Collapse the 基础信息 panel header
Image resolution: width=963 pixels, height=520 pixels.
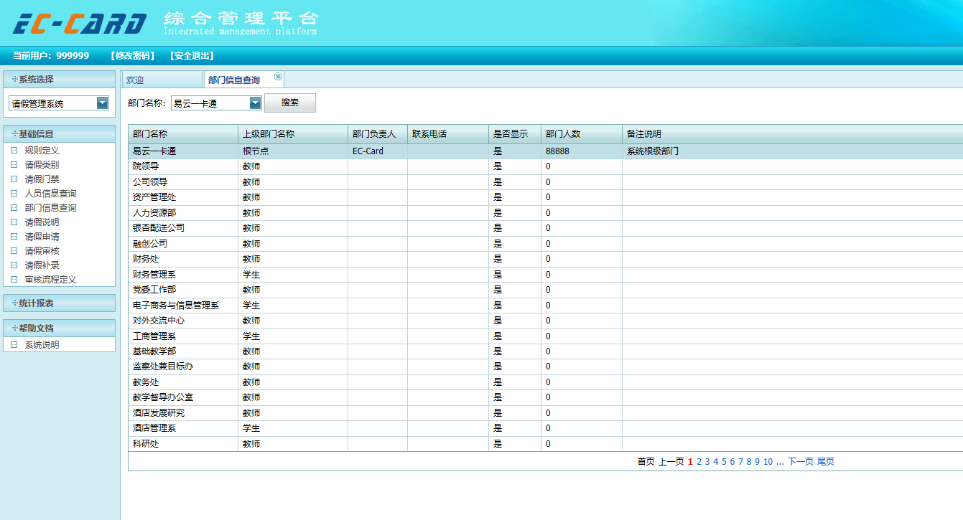tap(59, 134)
